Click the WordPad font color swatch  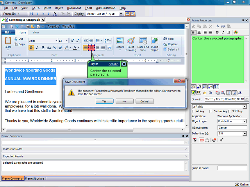point(75,48)
